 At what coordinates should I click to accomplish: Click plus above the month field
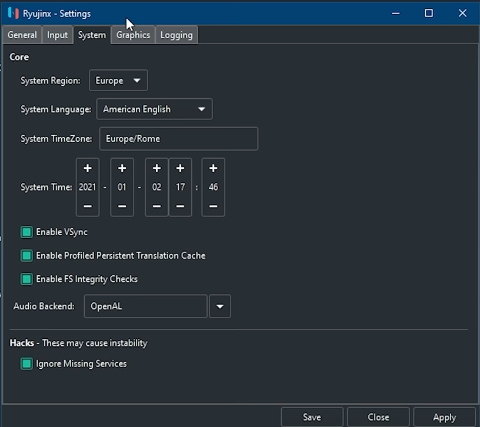122,169
